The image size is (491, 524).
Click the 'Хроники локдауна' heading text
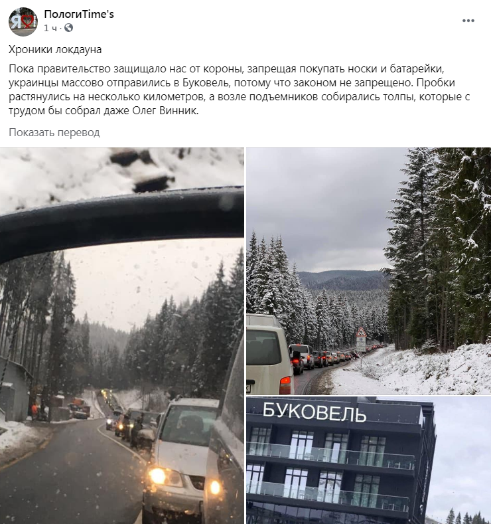55,49
